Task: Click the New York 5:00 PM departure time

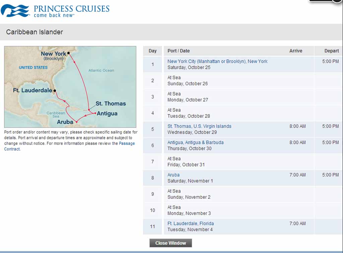Action: (x=330, y=61)
